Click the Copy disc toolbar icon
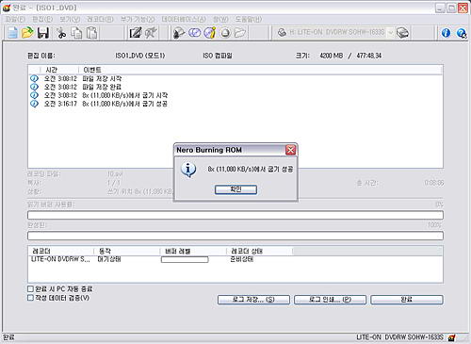Image resolution: width=471 pixels, height=344 pixels. tap(194, 33)
